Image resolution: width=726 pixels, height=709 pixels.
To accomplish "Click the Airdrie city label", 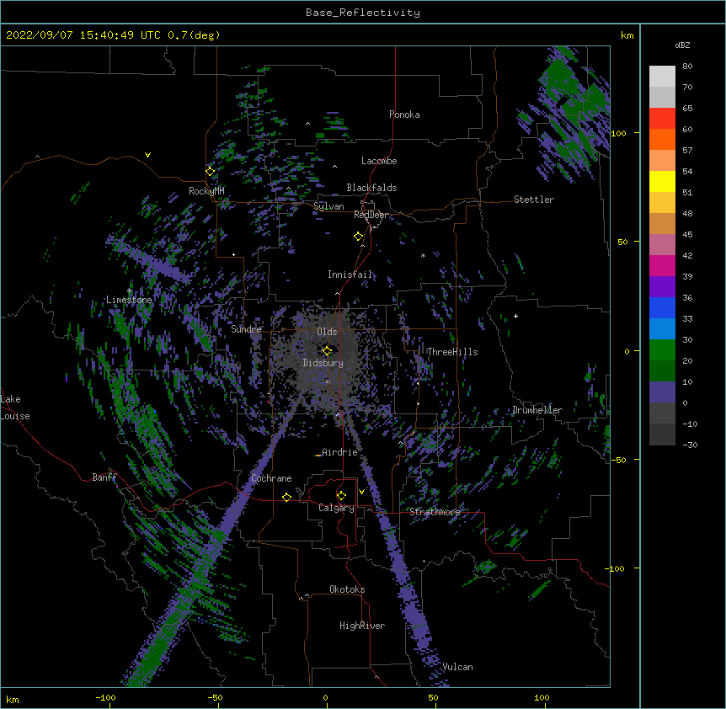I will pos(339,452).
